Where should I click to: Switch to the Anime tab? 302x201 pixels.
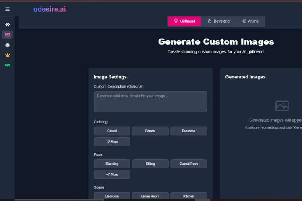click(250, 21)
